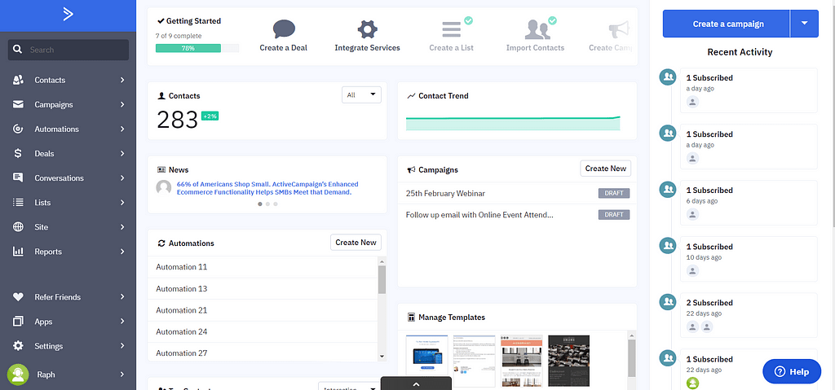The height and width of the screenshot is (390, 835).
Task: Click the Create a List lines icon
Action: tap(452, 29)
